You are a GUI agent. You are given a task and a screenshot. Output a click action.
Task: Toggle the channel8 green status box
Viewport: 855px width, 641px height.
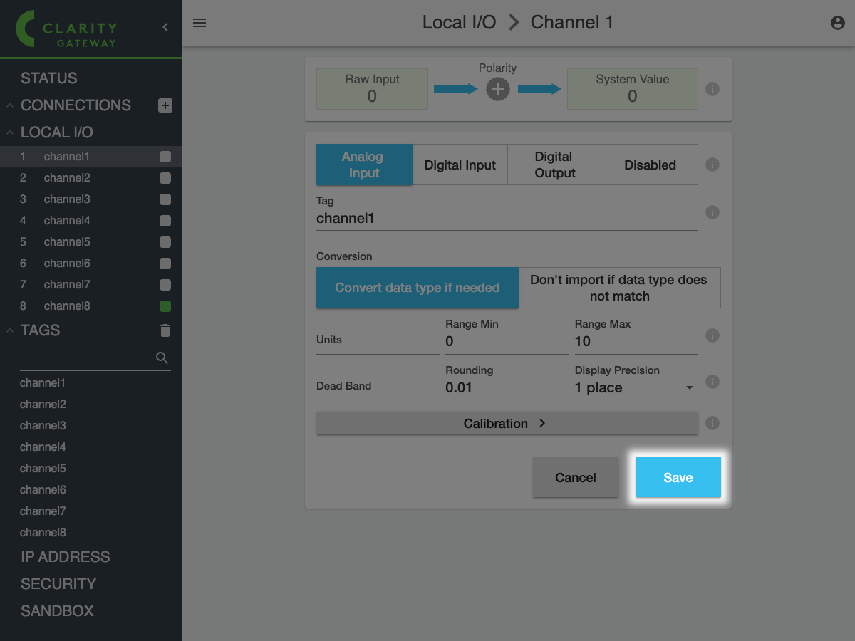165,306
